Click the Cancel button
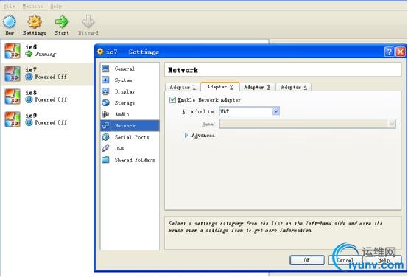Screen dimensions: 408x277 [x=345, y=260]
